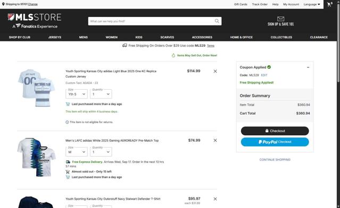Open Men's LAFC Pre-Match Top title
The width and height of the screenshot is (340, 208).
tap(112, 140)
